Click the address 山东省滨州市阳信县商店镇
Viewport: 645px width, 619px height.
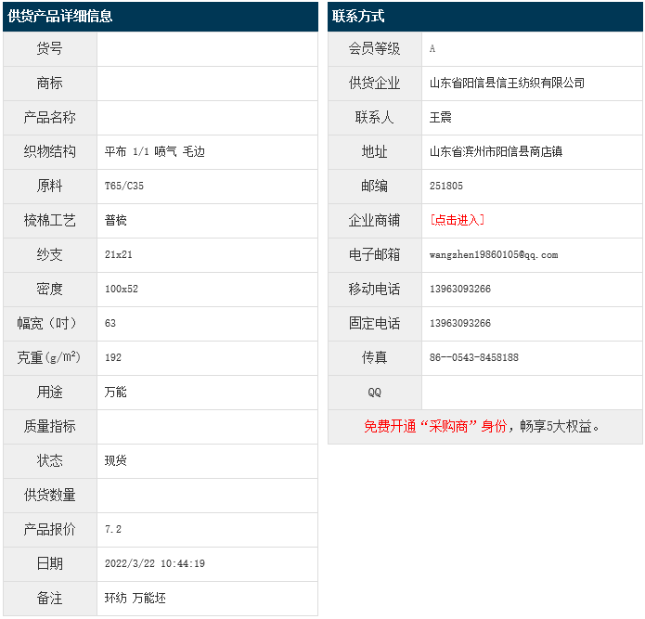coord(496,151)
